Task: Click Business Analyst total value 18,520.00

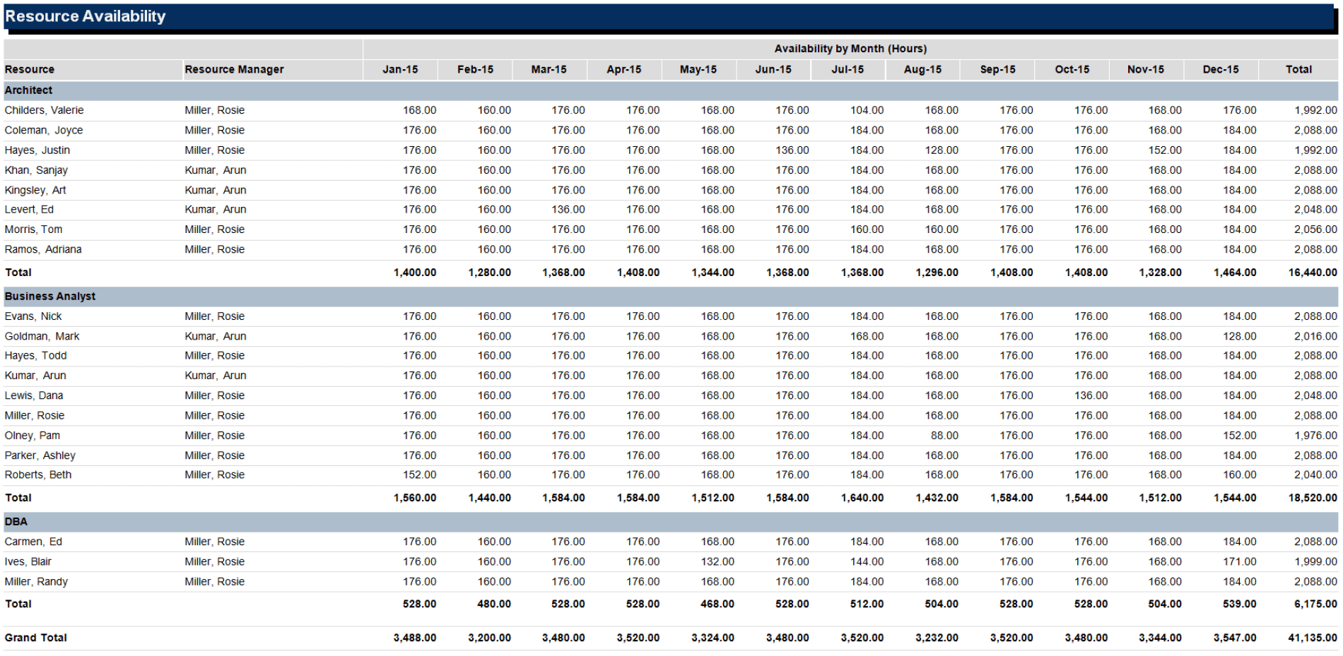Action: click(1313, 498)
